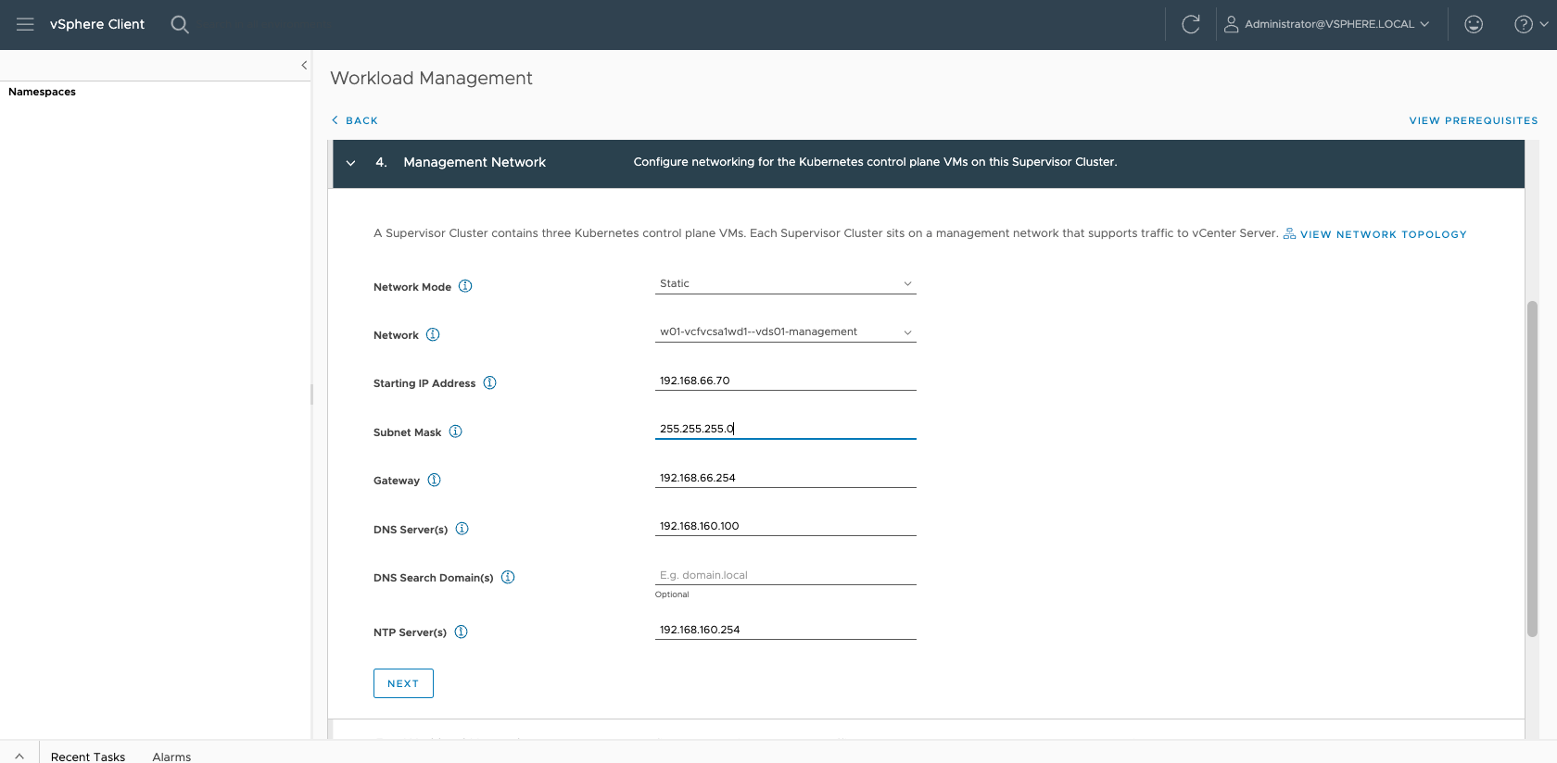Click the Optional hint text
The height and width of the screenshot is (763, 1557).
point(672,594)
